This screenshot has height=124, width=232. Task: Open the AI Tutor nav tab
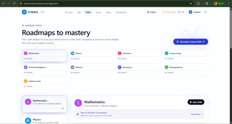point(69,12)
